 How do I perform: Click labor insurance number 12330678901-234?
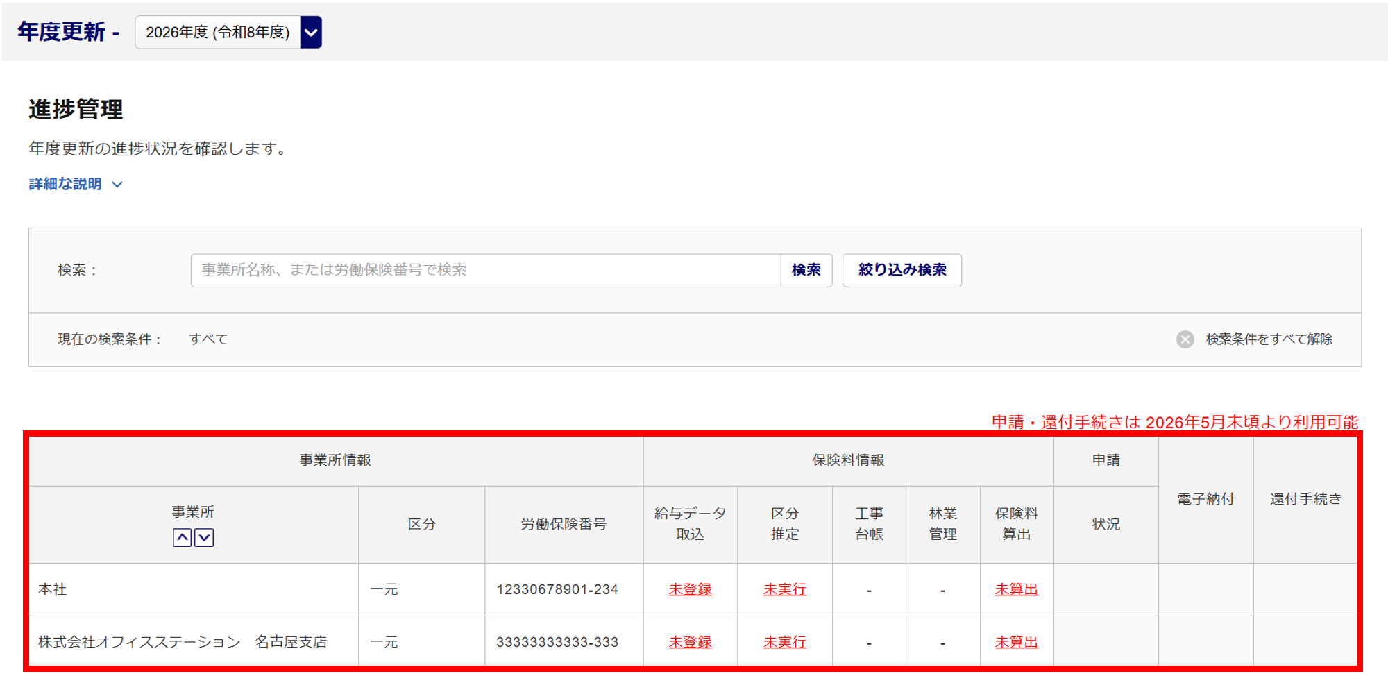[x=557, y=590]
